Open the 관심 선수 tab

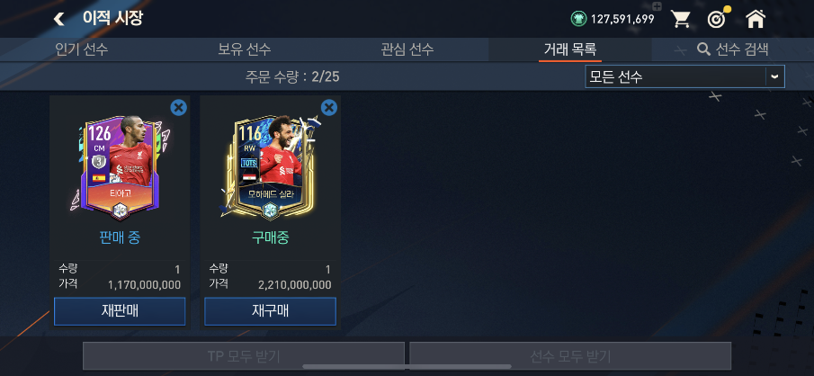[x=407, y=49]
